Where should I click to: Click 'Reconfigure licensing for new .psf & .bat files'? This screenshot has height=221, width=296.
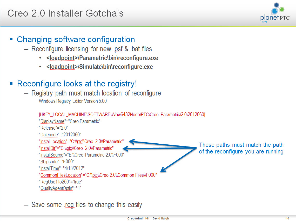(x=92, y=49)
